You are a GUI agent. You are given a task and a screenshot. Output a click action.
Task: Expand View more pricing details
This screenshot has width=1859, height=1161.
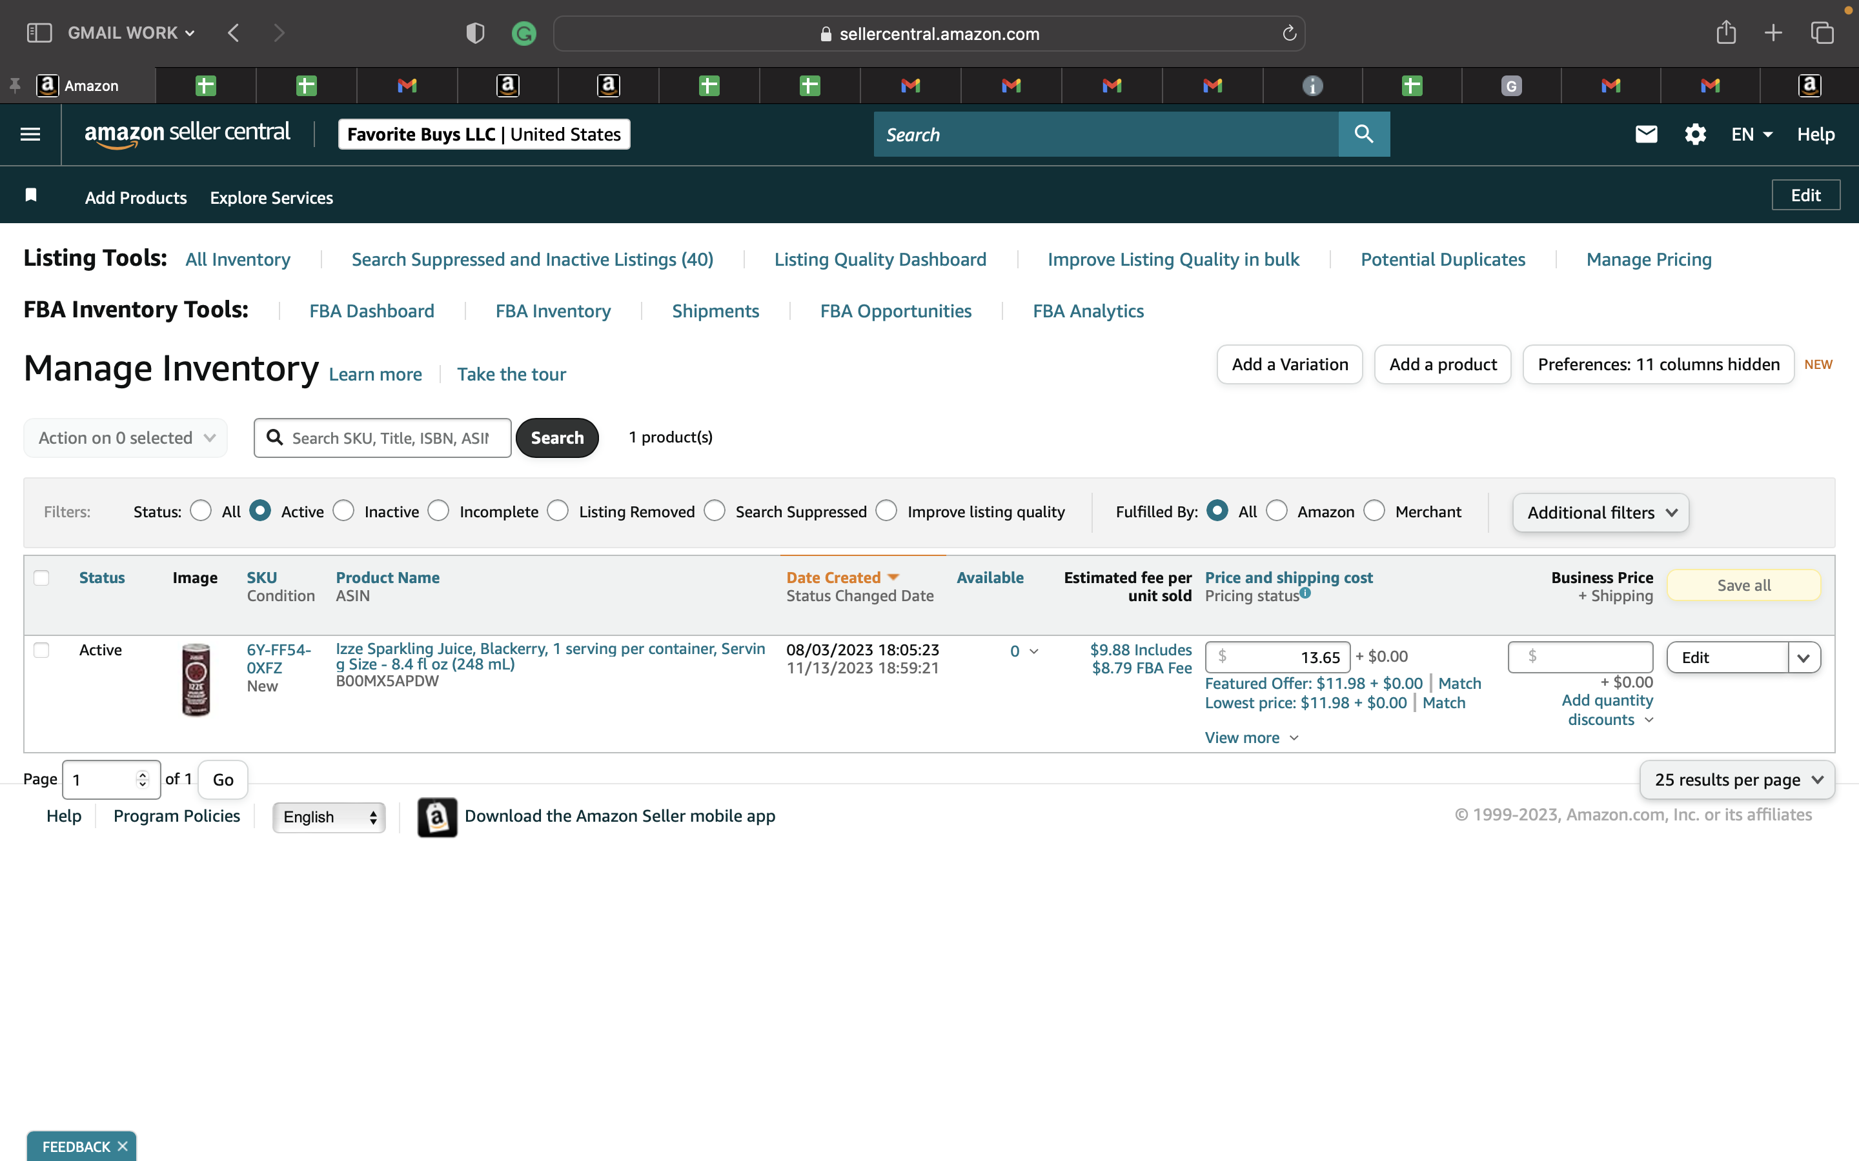(1252, 738)
